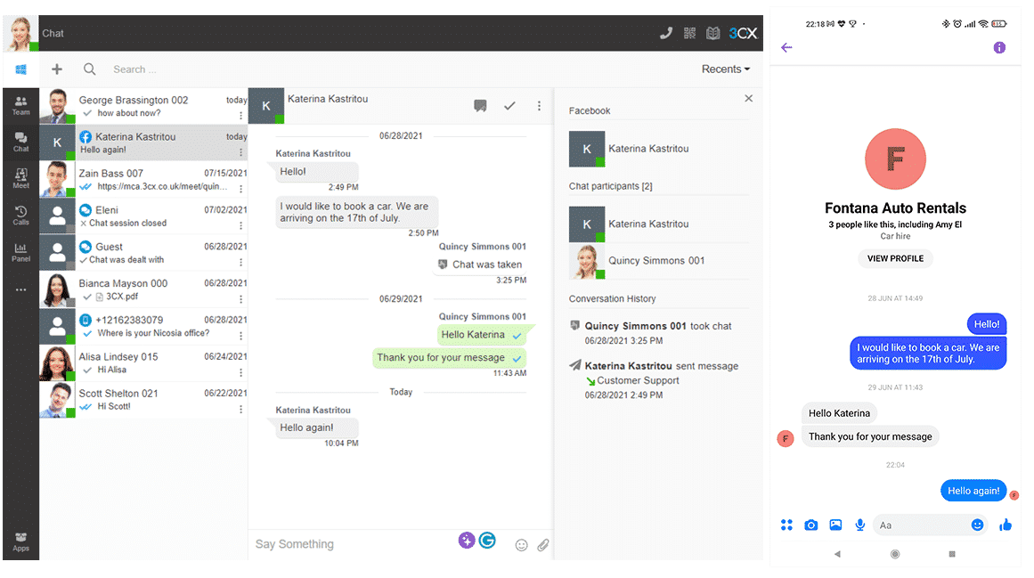Image resolution: width=1034 pixels, height=578 pixels.
Task: Send a thumbs up in Messenger
Action: click(1006, 525)
